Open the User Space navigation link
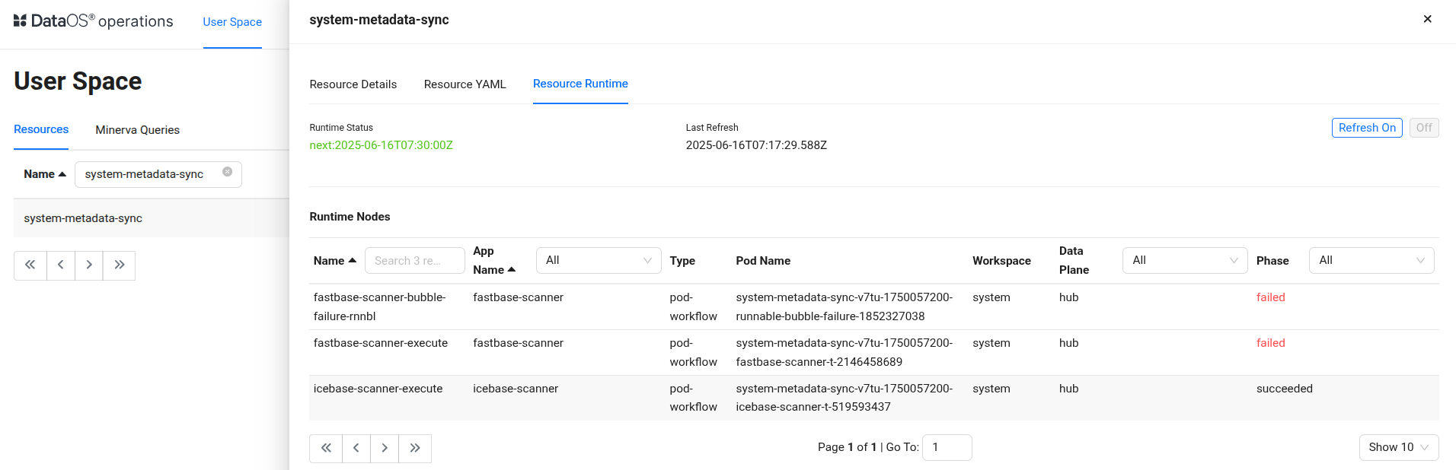This screenshot has width=1456, height=470. pyautogui.click(x=232, y=22)
